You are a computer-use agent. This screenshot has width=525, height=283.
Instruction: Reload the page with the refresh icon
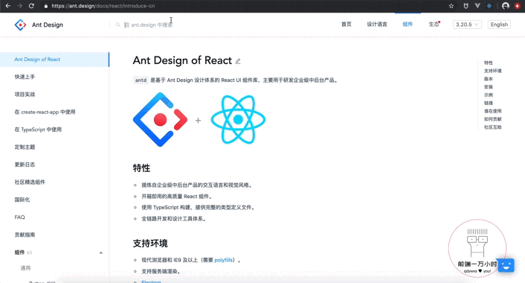[31, 6]
